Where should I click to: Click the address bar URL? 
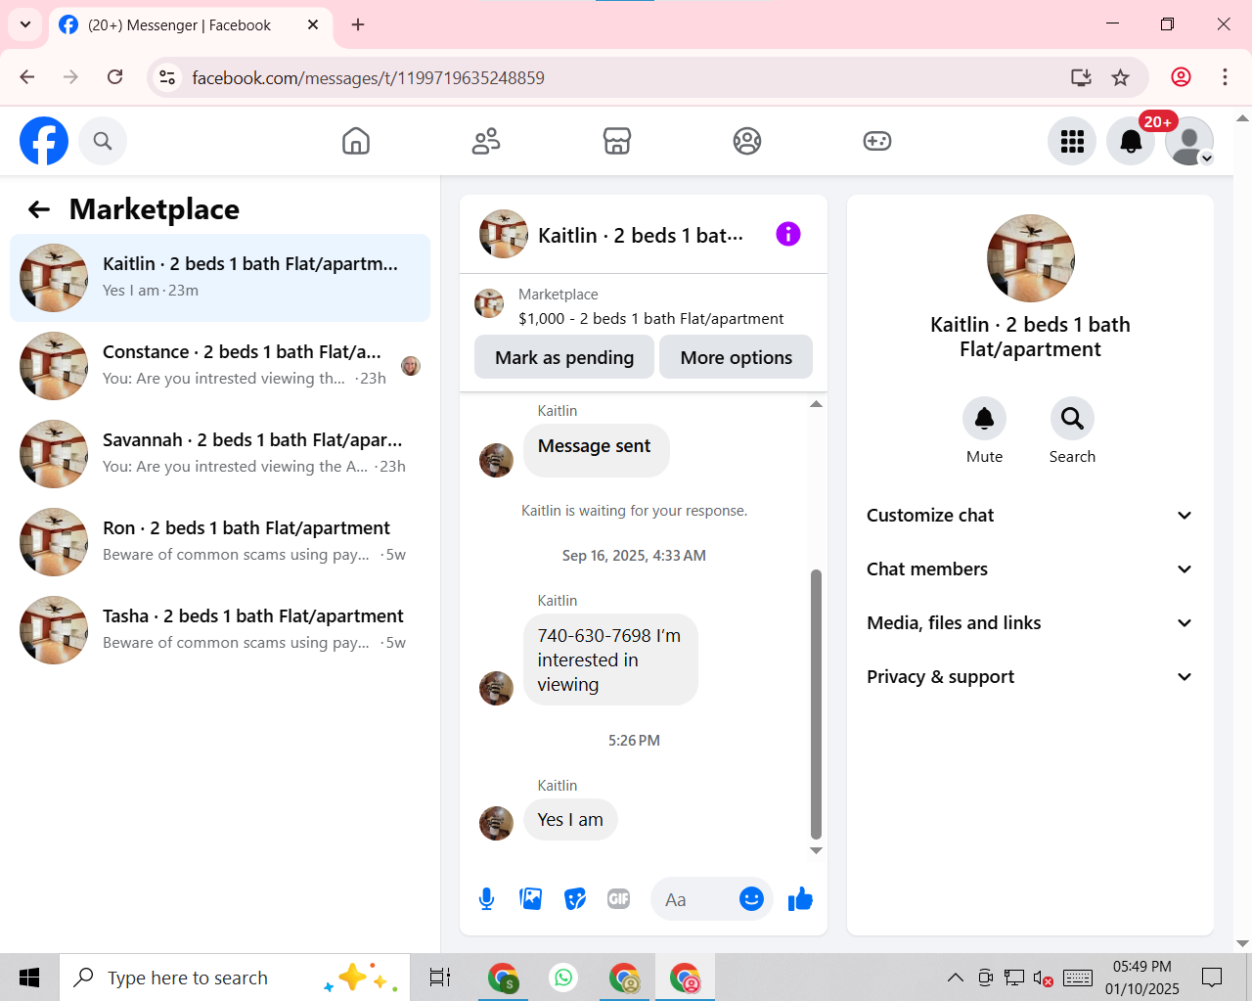[x=368, y=78]
